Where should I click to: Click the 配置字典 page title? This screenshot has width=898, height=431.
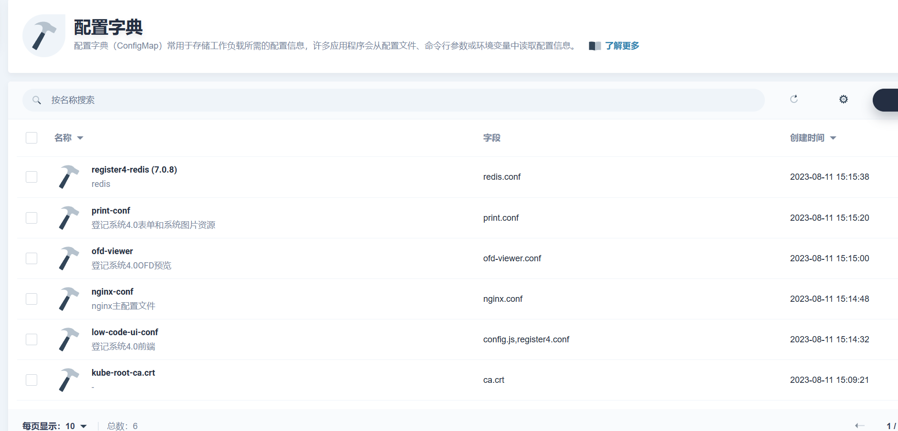pos(108,27)
